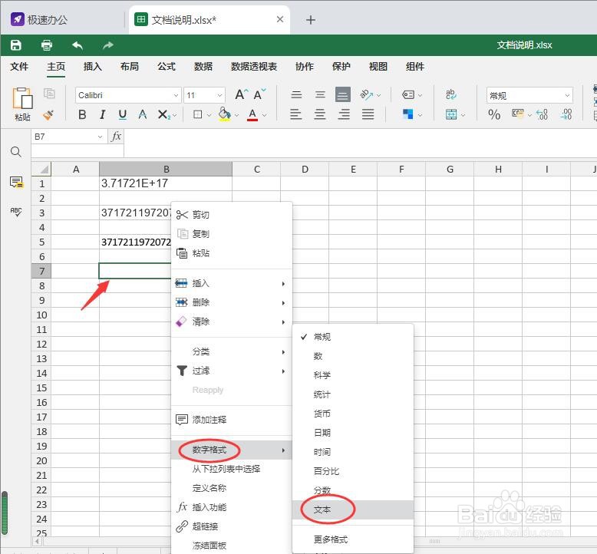Select 粘贴 in the context menu

pos(232,253)
